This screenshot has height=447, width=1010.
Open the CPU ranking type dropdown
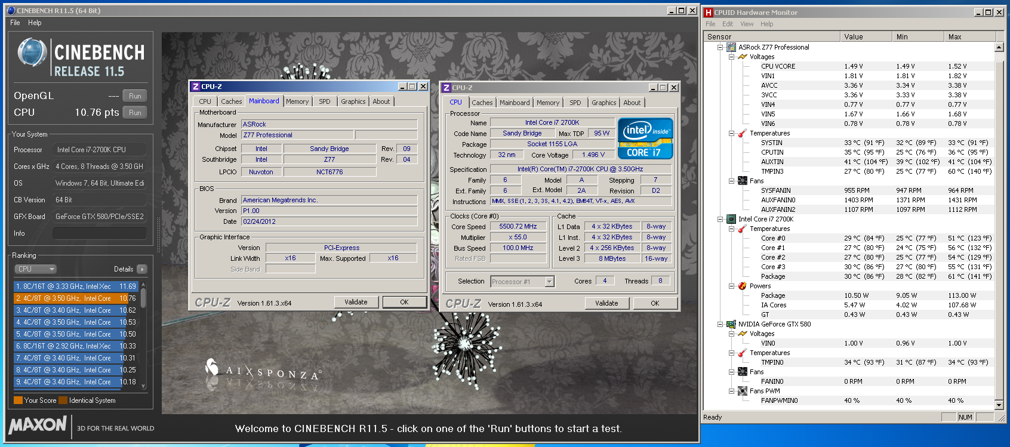(x=35, y=269)
